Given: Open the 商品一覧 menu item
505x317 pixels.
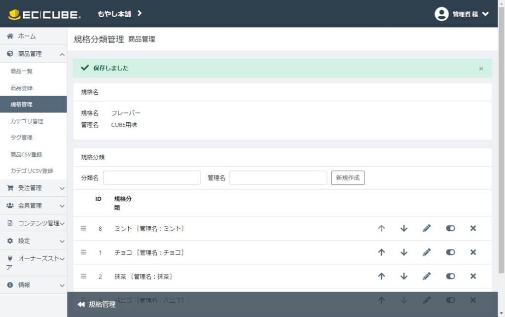Looking at the screenshot, I should 22,71.
